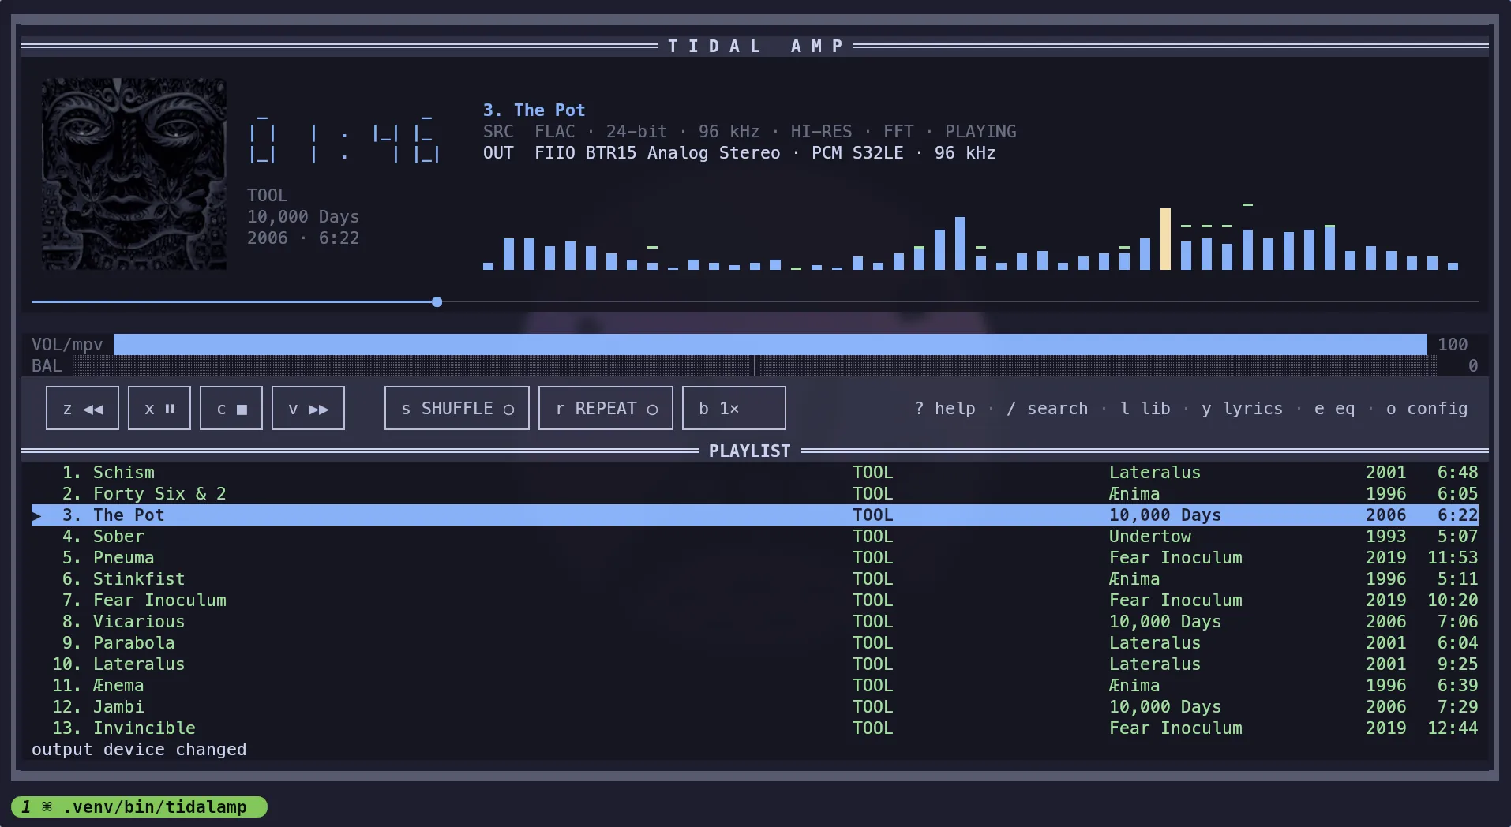Select Schism in the playlist

(x=755, y=472)
